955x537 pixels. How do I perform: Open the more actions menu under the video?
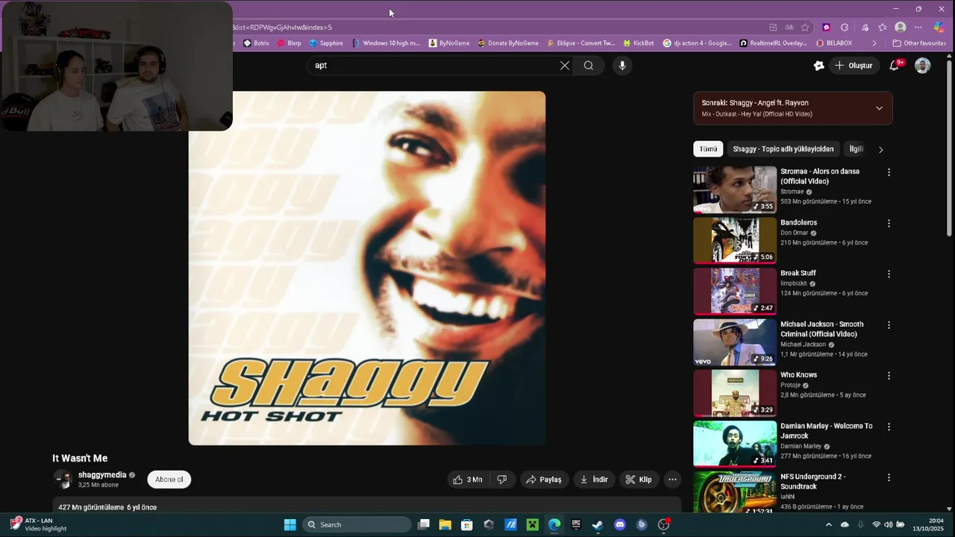[x=672, y=480]
